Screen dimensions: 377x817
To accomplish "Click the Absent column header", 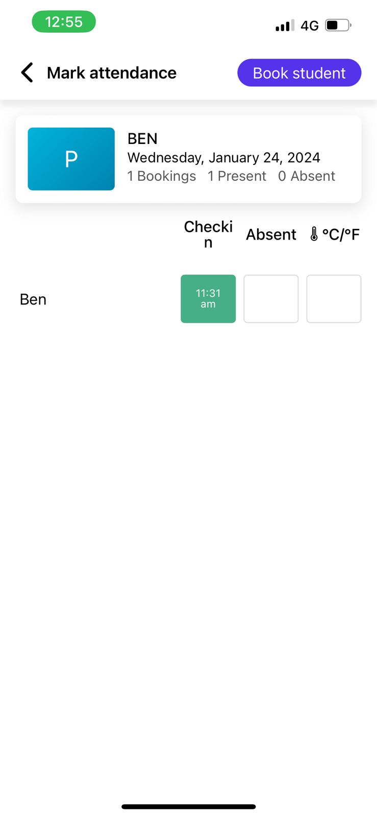I will pyautogui.click(x=271, y=234).
